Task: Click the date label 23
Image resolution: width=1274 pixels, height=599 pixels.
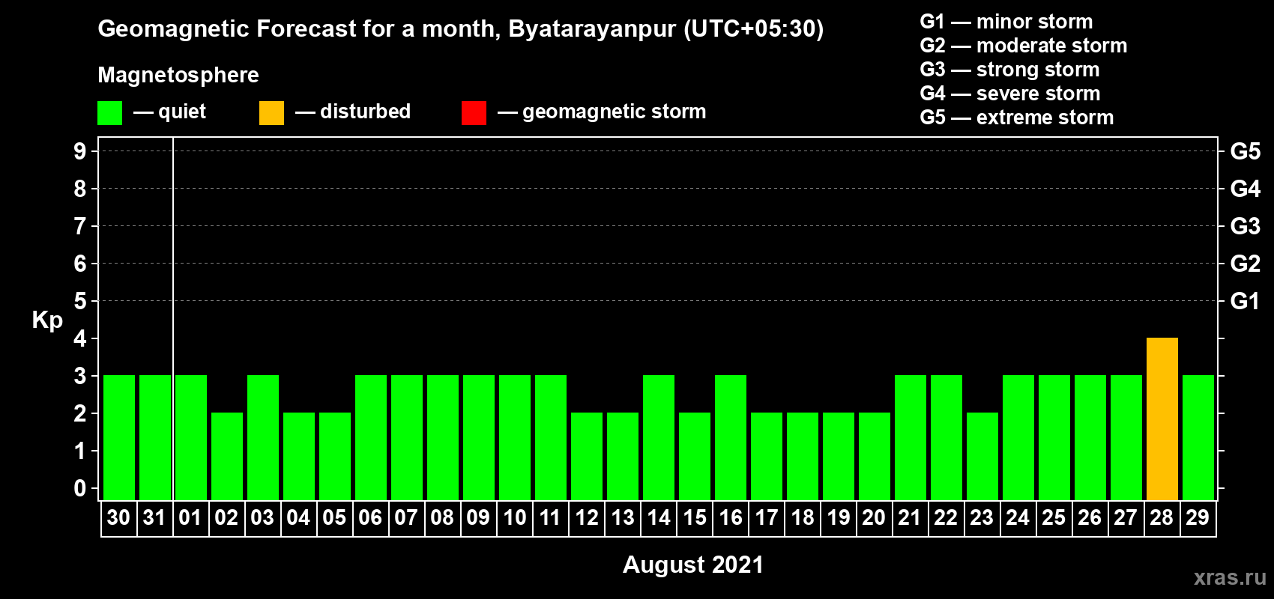Action: pos(982,518)
